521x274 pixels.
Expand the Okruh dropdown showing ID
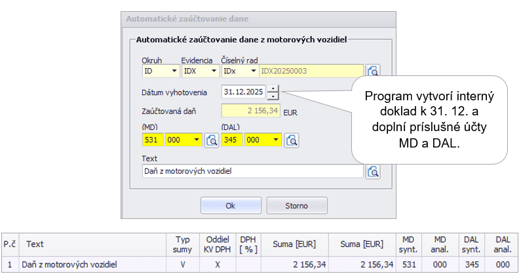[174, 71]
